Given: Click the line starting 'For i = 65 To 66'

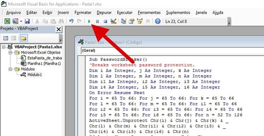Looking at the screenshot, I should point(162,98).
